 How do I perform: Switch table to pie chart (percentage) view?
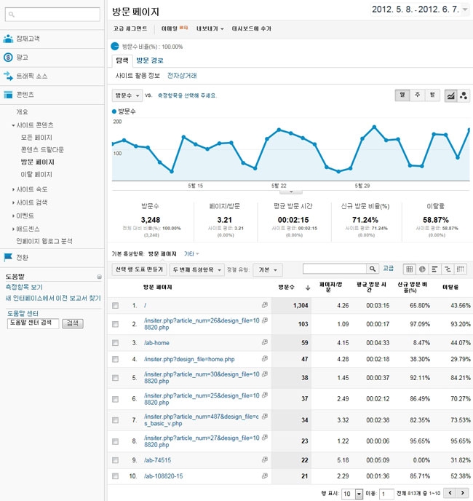click(422, 269)
